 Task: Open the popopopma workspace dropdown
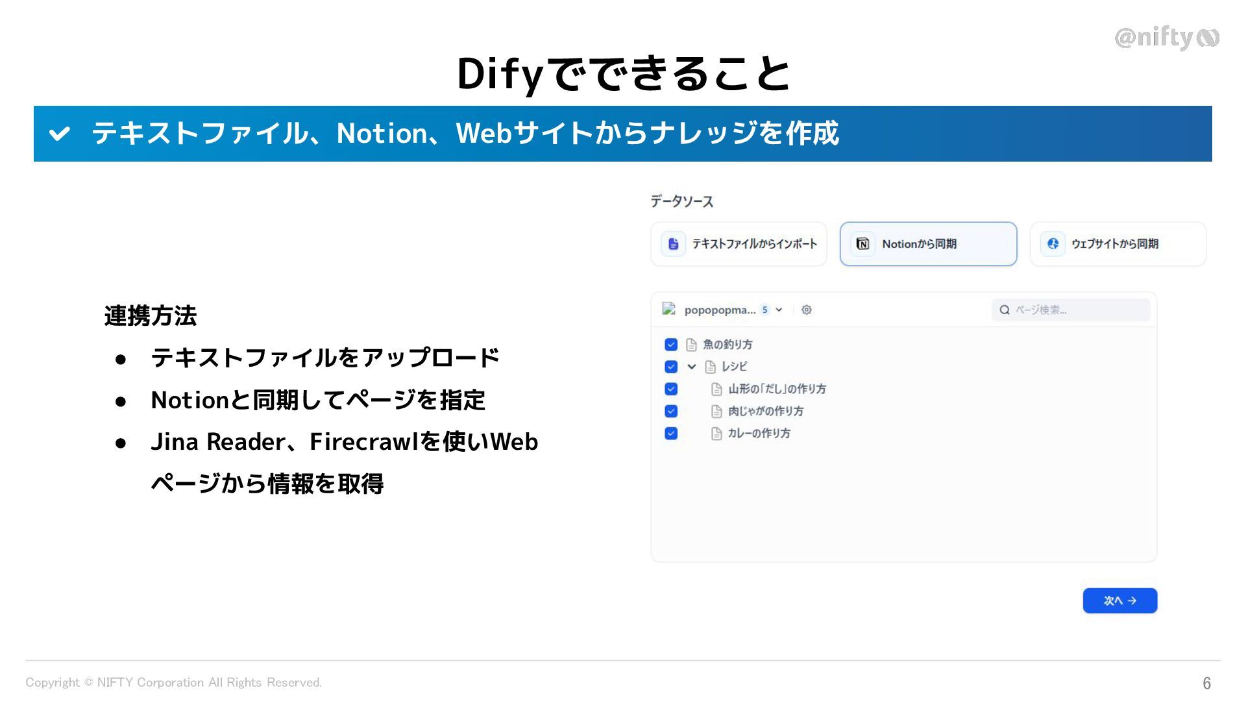coord(779,310)
